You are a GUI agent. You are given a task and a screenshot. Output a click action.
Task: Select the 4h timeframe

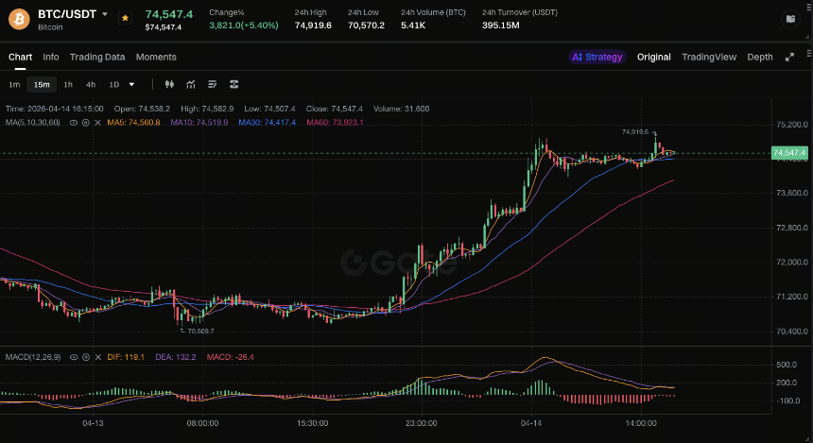coord(91,84)
